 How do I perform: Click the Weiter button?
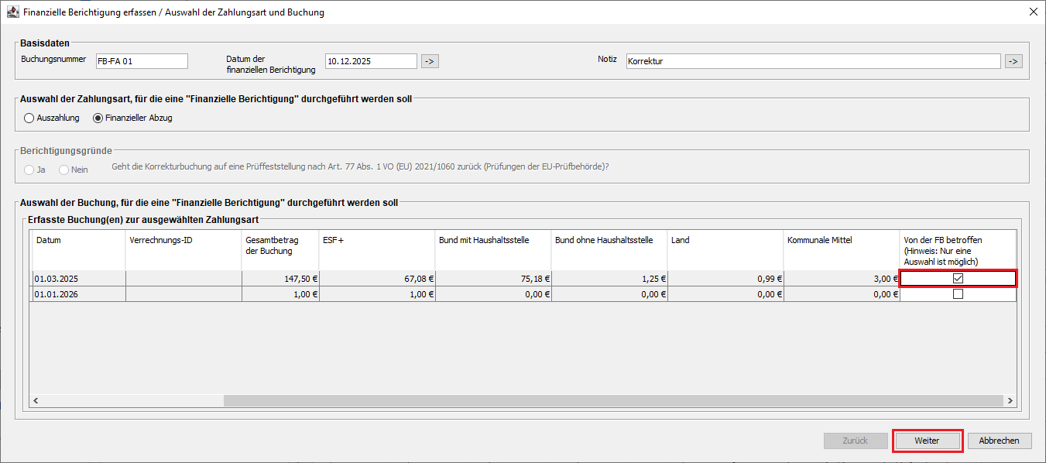[x=927, y=441]
